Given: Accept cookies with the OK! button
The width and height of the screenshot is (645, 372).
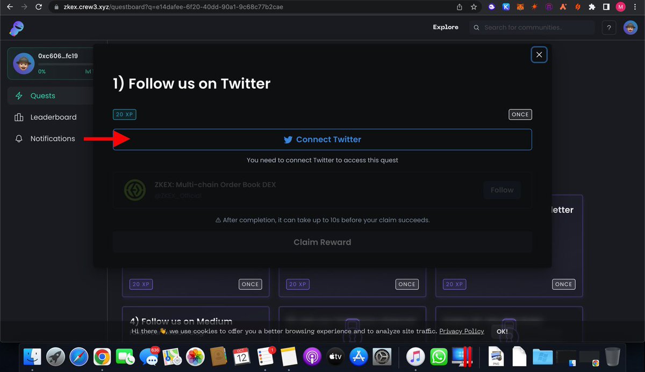Looking at the screenshot, I should tap(503, 332).
